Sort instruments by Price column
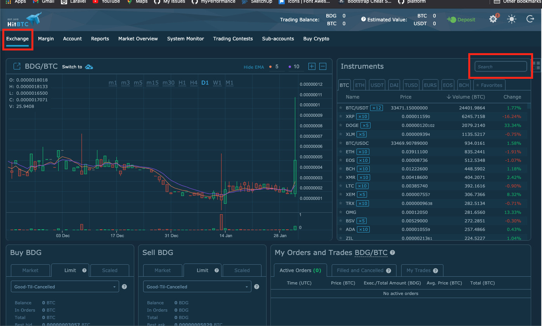The width and height of the screenshot is (542, 326). click(406, 97)
